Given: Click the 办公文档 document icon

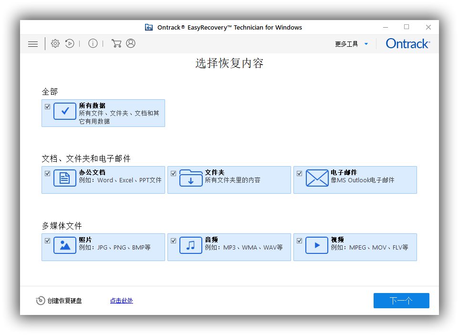Looking at the screenshot, I should pos(65,178).
